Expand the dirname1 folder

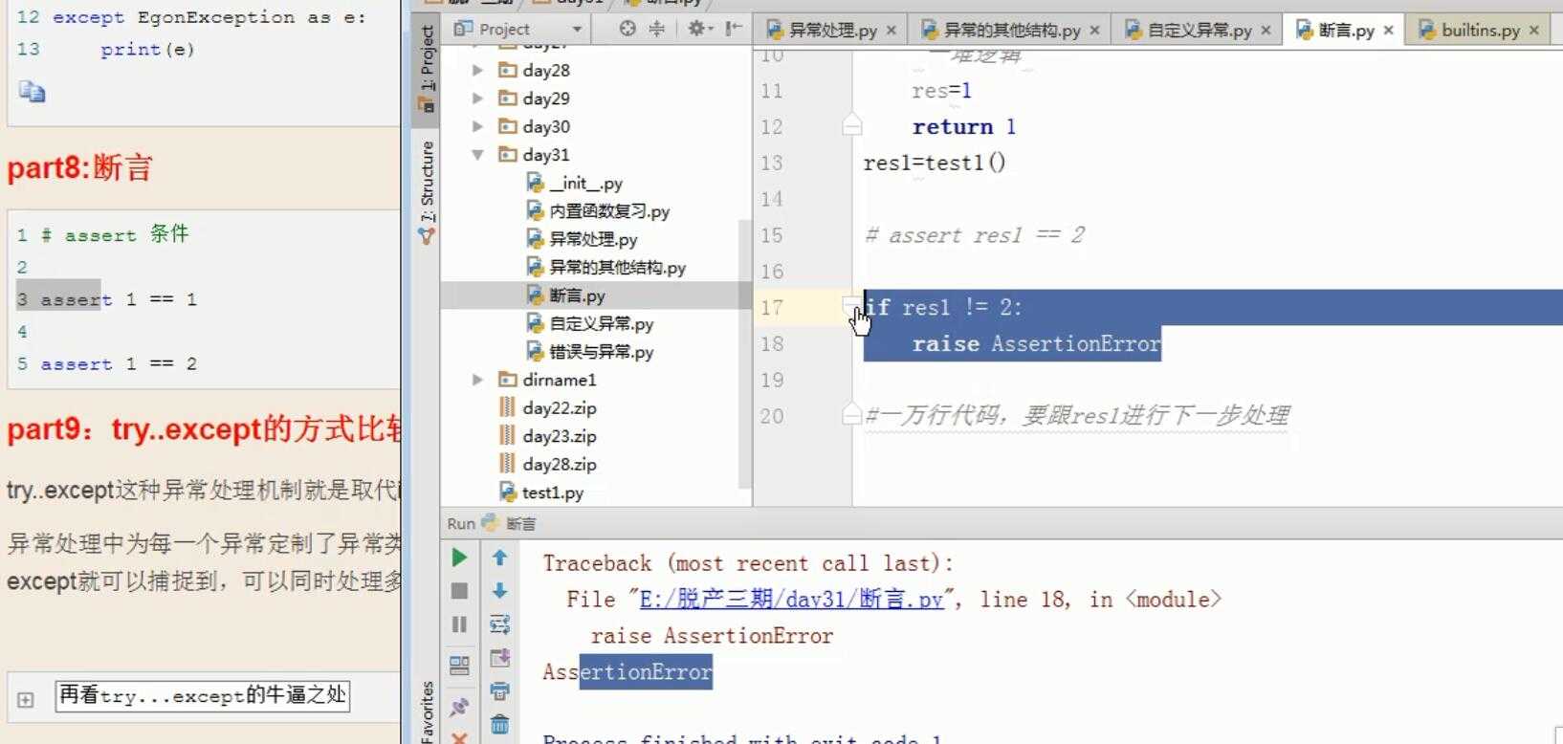477,380
